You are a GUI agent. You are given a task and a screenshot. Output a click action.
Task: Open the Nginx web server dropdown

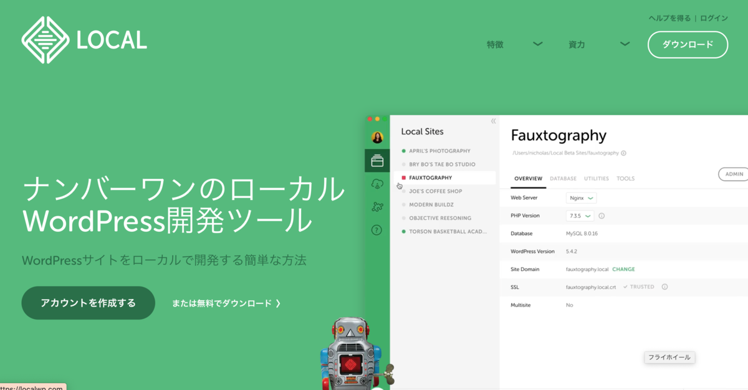581,198
